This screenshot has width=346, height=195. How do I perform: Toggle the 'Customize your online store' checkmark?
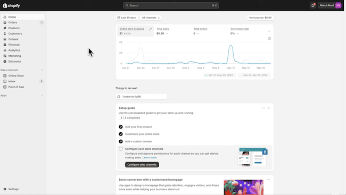coord(121,134)
